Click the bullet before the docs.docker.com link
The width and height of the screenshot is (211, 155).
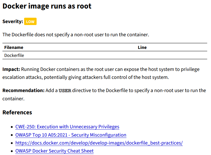click(12, 143)
